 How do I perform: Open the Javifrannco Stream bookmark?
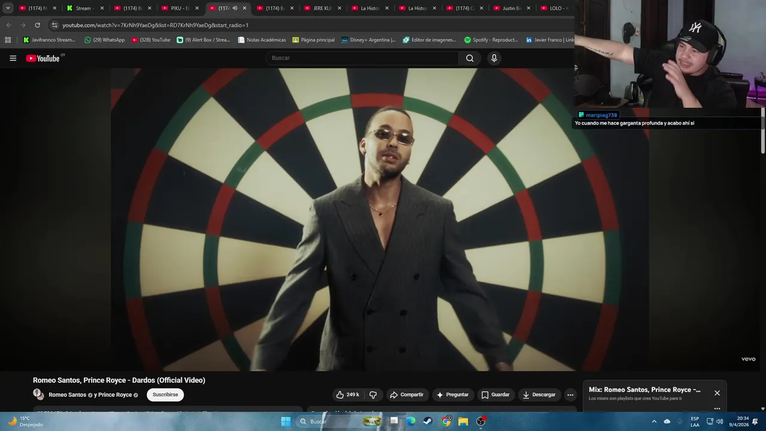(x=49, y=40)
